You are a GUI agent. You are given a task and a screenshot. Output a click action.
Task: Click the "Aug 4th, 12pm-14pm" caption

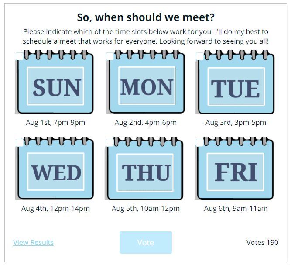[55, 209]
